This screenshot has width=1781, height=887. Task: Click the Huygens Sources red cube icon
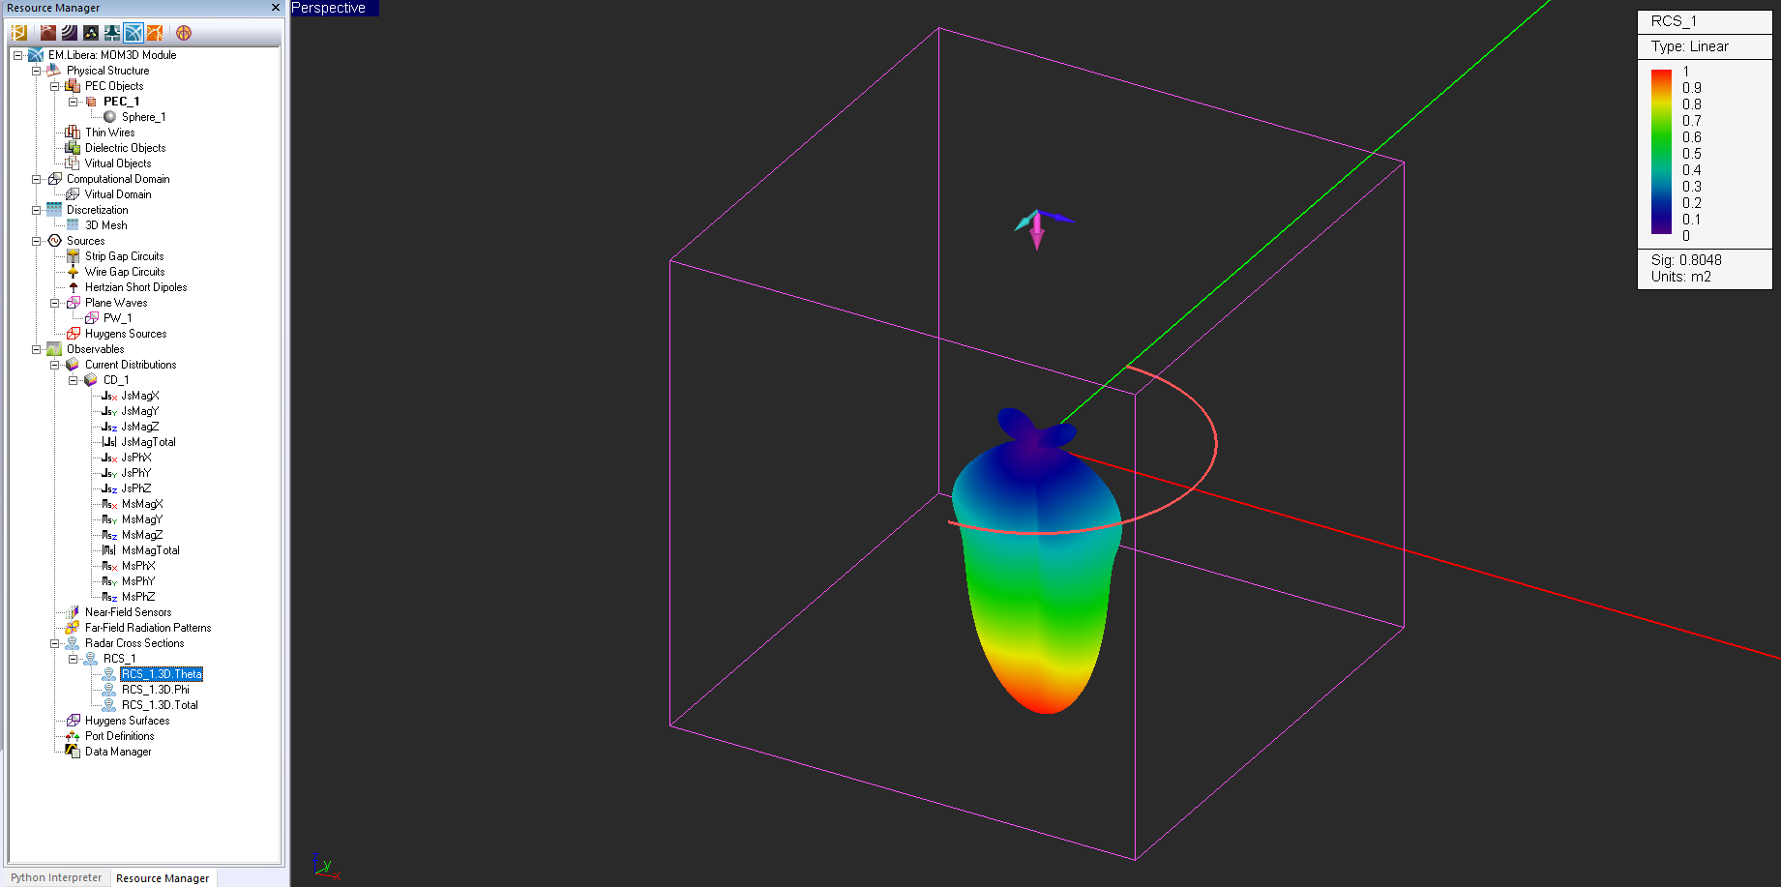pos(73,334)
